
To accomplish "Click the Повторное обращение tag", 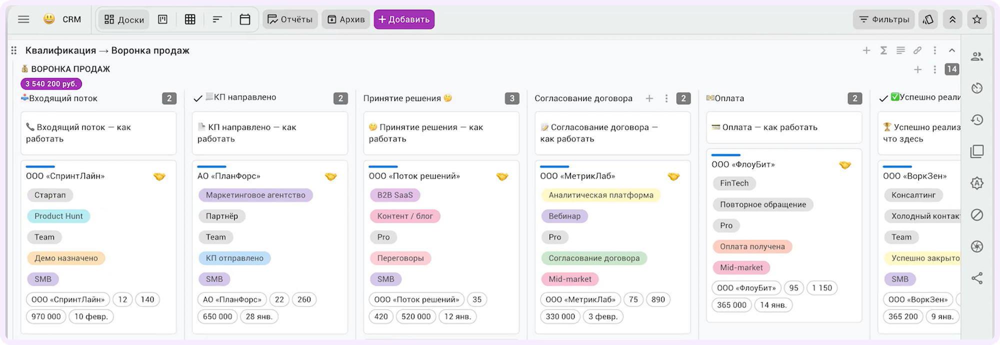I will (x=763, y=204).
